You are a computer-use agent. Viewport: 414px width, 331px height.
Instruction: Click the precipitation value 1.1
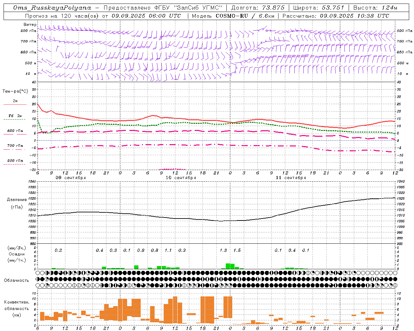(168, 251)
